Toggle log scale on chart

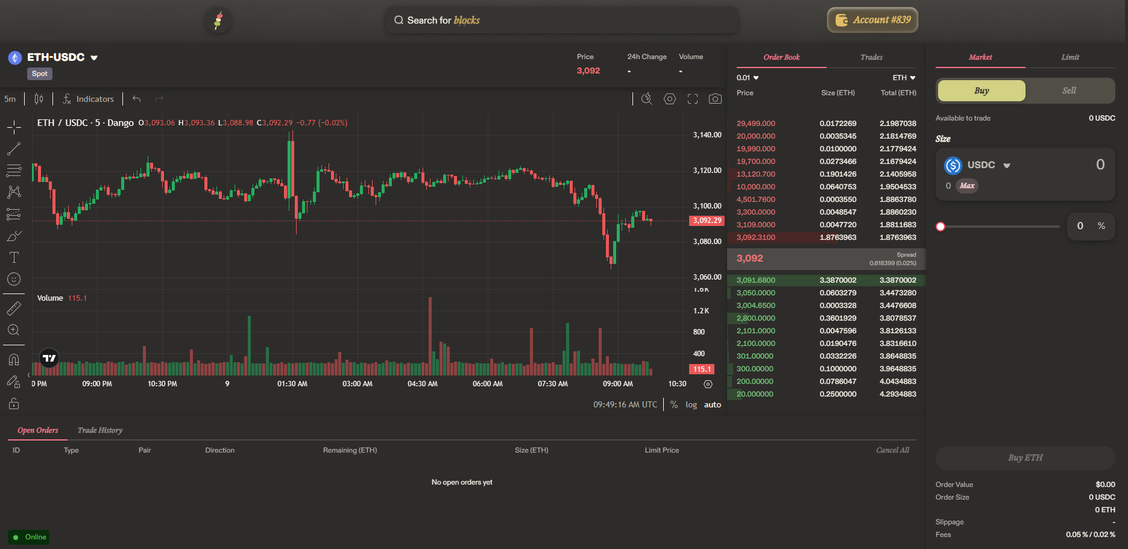(x=691, y=405)
